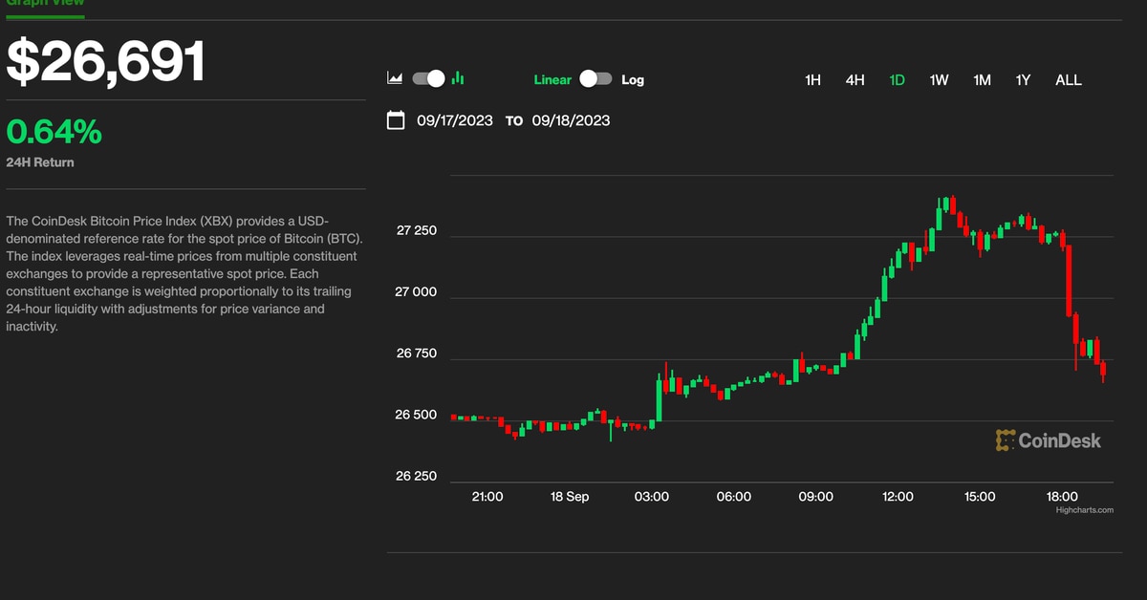Choose the 1Y time range
The width and height of the screenshot is (1147, 600).
(x=1023, y=80)
